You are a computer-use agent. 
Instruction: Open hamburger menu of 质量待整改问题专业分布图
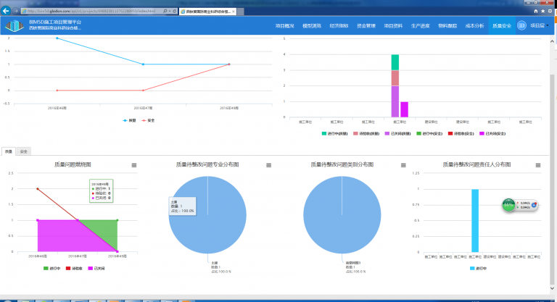[268, 166]
